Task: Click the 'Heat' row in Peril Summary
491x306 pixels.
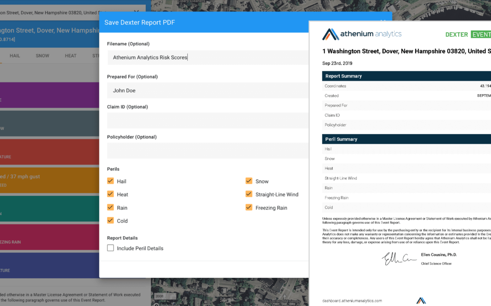Action: [x=406, y=168]
